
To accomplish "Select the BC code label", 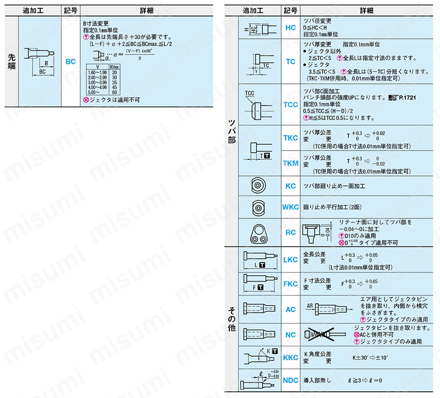I will pyautogui.click(x=71, y=62).
